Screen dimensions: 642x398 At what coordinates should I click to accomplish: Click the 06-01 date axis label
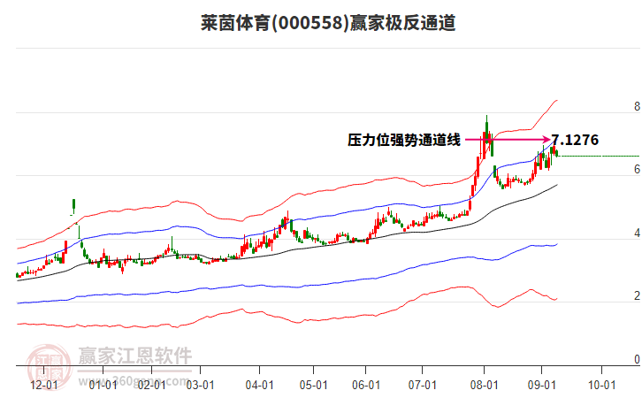(x=366, y=385)
